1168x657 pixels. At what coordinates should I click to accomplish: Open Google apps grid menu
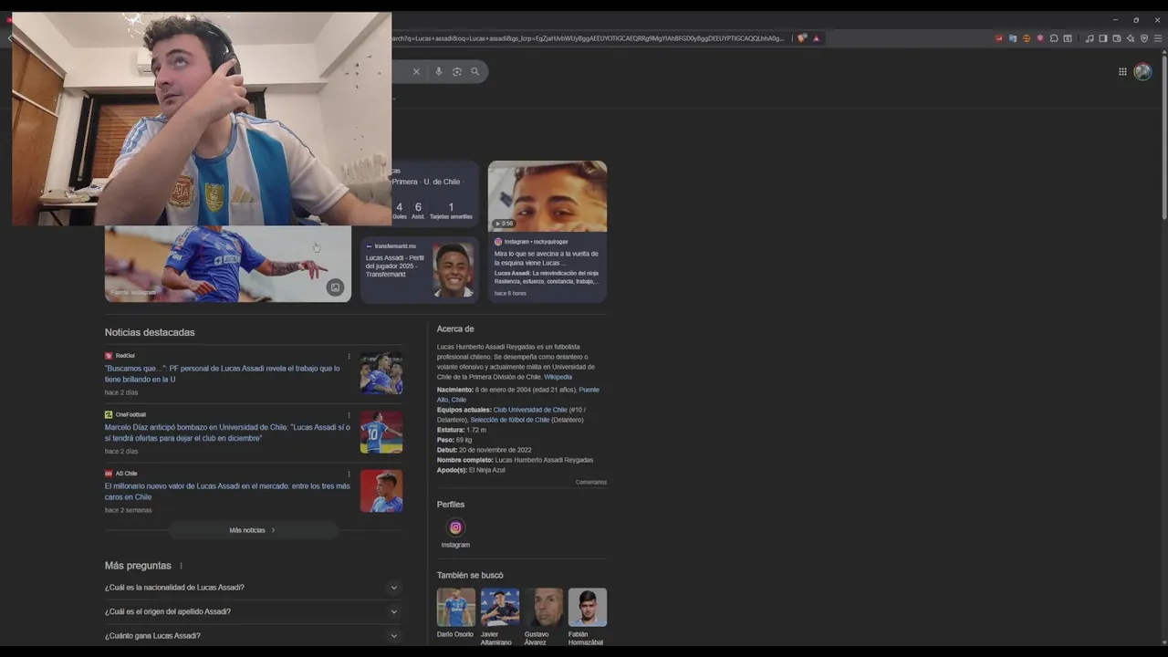pos(1122,72)
